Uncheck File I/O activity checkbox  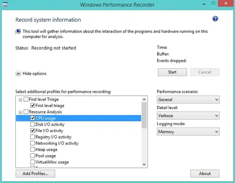point(33,130)
